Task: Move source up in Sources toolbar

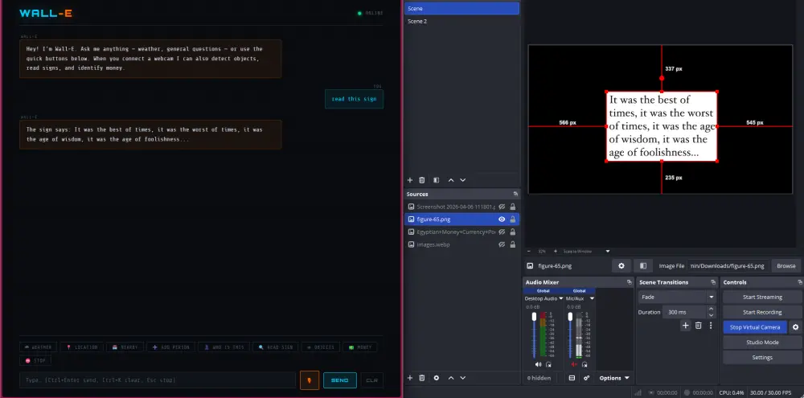Action: pyautogui.click(x=451, y=378)
